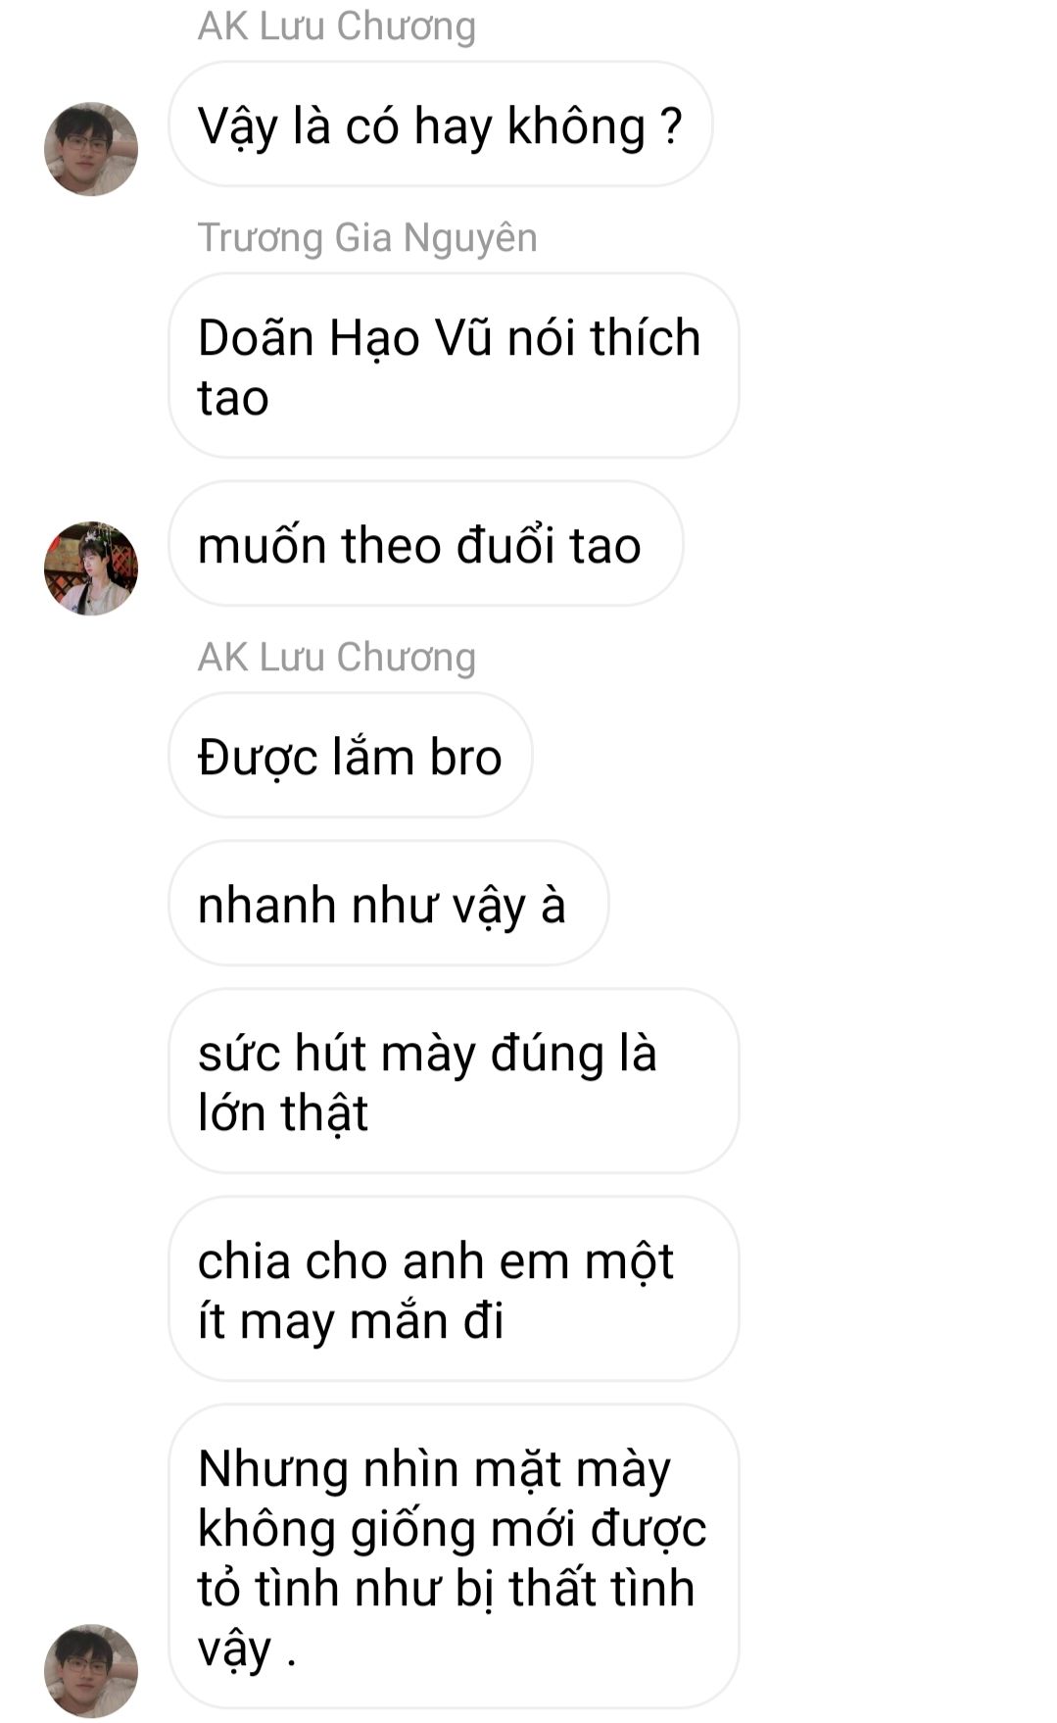Tap second 'AK Lưu Chương' sender label
Screen dimensions: 1057x1723
tap(337, 657)
